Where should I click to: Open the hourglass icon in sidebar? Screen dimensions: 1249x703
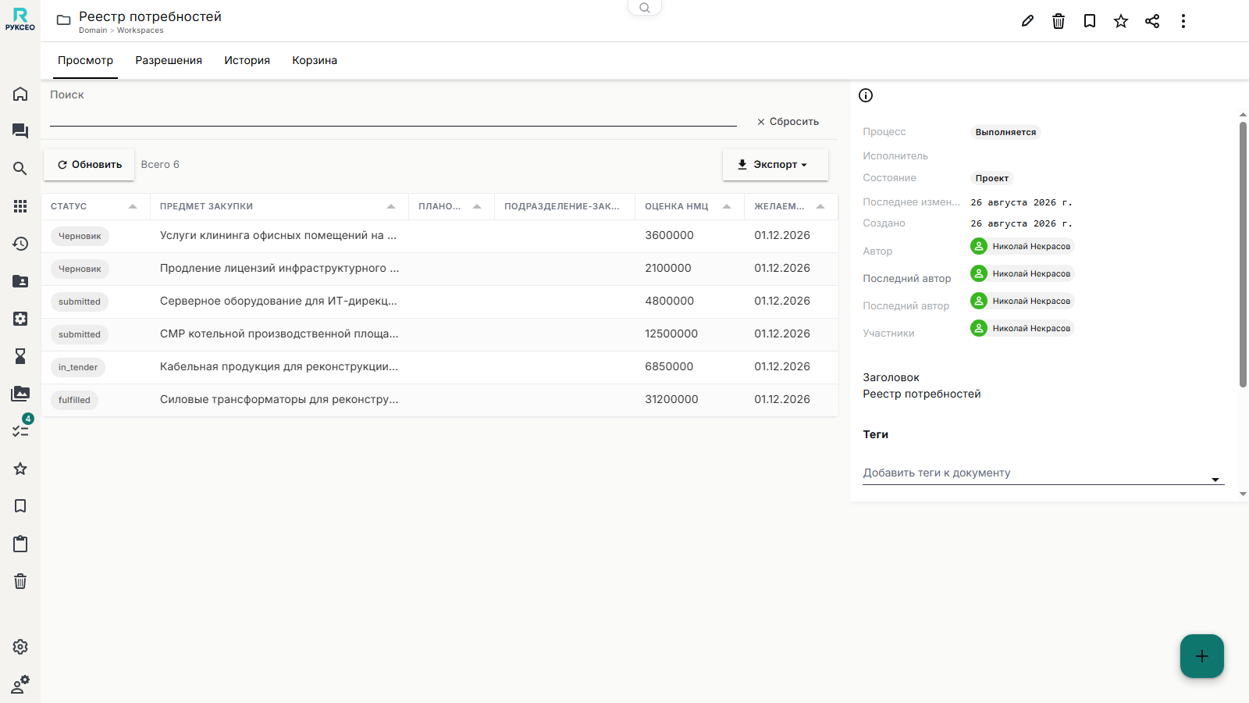tap(20, 356)
